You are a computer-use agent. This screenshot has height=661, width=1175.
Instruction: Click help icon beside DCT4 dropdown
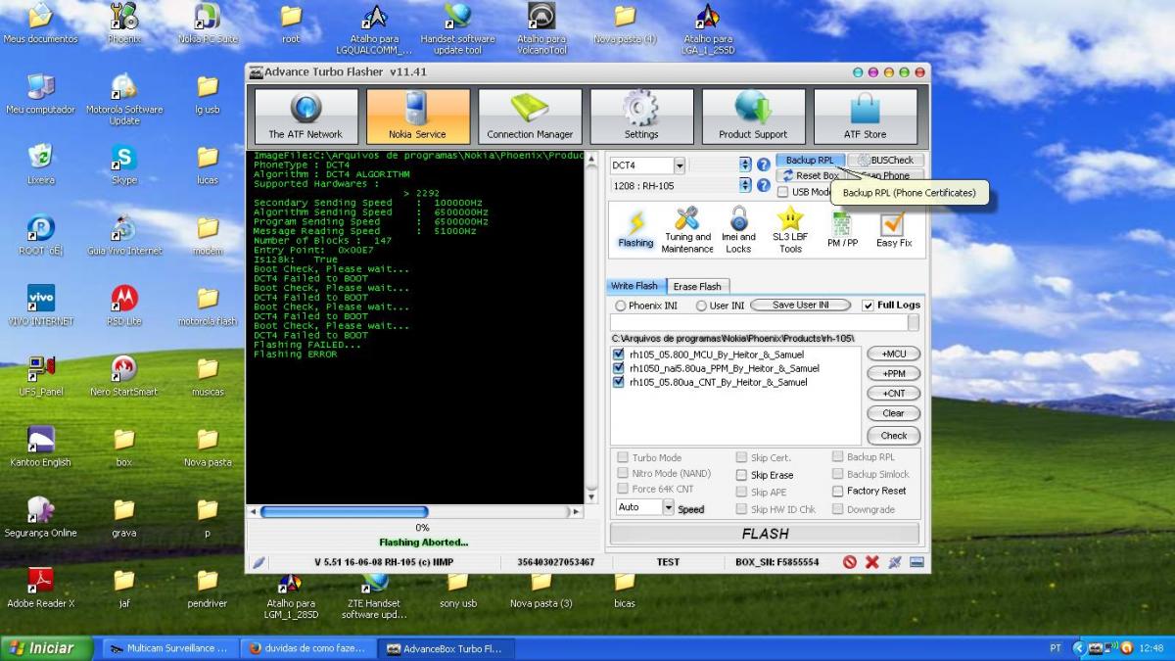click(x=764, y=165)
